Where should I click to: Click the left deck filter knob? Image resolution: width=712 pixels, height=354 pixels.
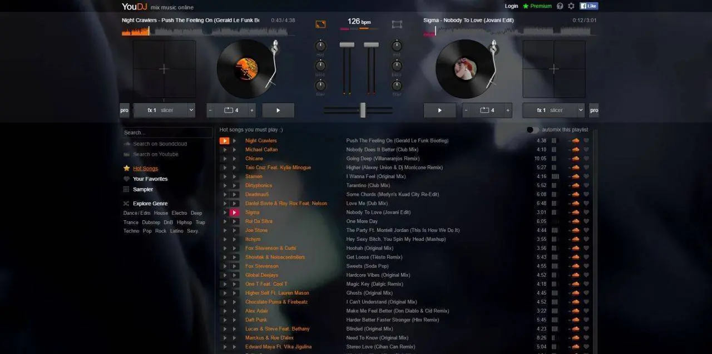click(x=320, y=85)
